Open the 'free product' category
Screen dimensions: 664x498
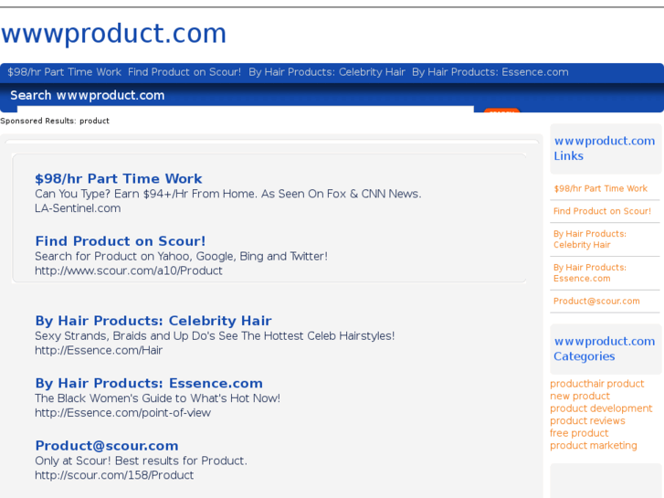pyautogui.click(x=579, y=433)
